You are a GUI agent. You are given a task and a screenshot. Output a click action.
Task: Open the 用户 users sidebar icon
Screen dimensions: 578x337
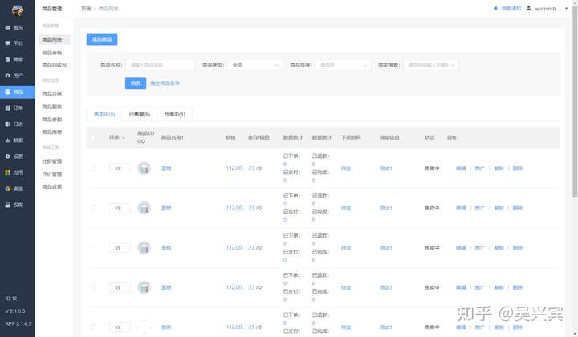click(x=8, y=75)
